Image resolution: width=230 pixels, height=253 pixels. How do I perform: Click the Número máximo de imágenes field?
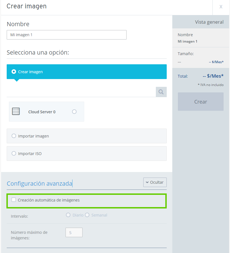coord(74,232)
